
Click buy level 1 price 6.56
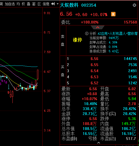point(95,59)
